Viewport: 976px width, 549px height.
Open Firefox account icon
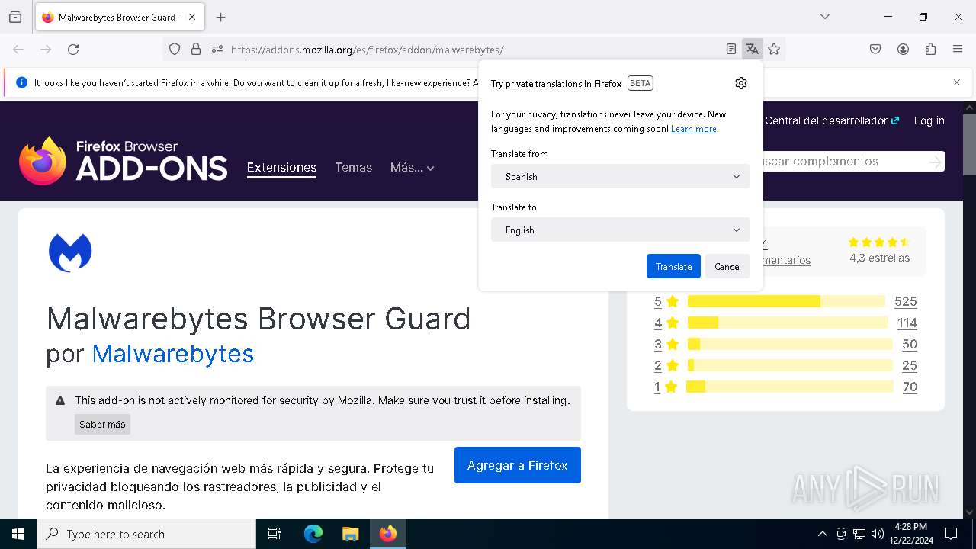coord(903,50)
